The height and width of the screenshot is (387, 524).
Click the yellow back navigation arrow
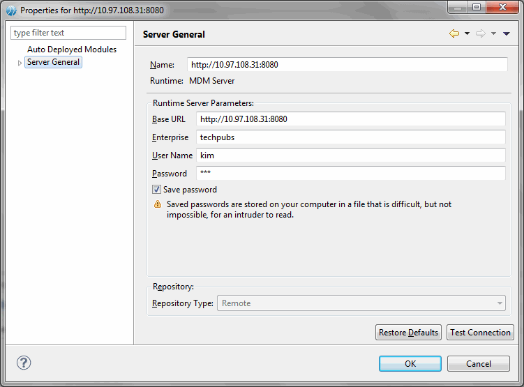pyautogui.click(x=454, y=33)
